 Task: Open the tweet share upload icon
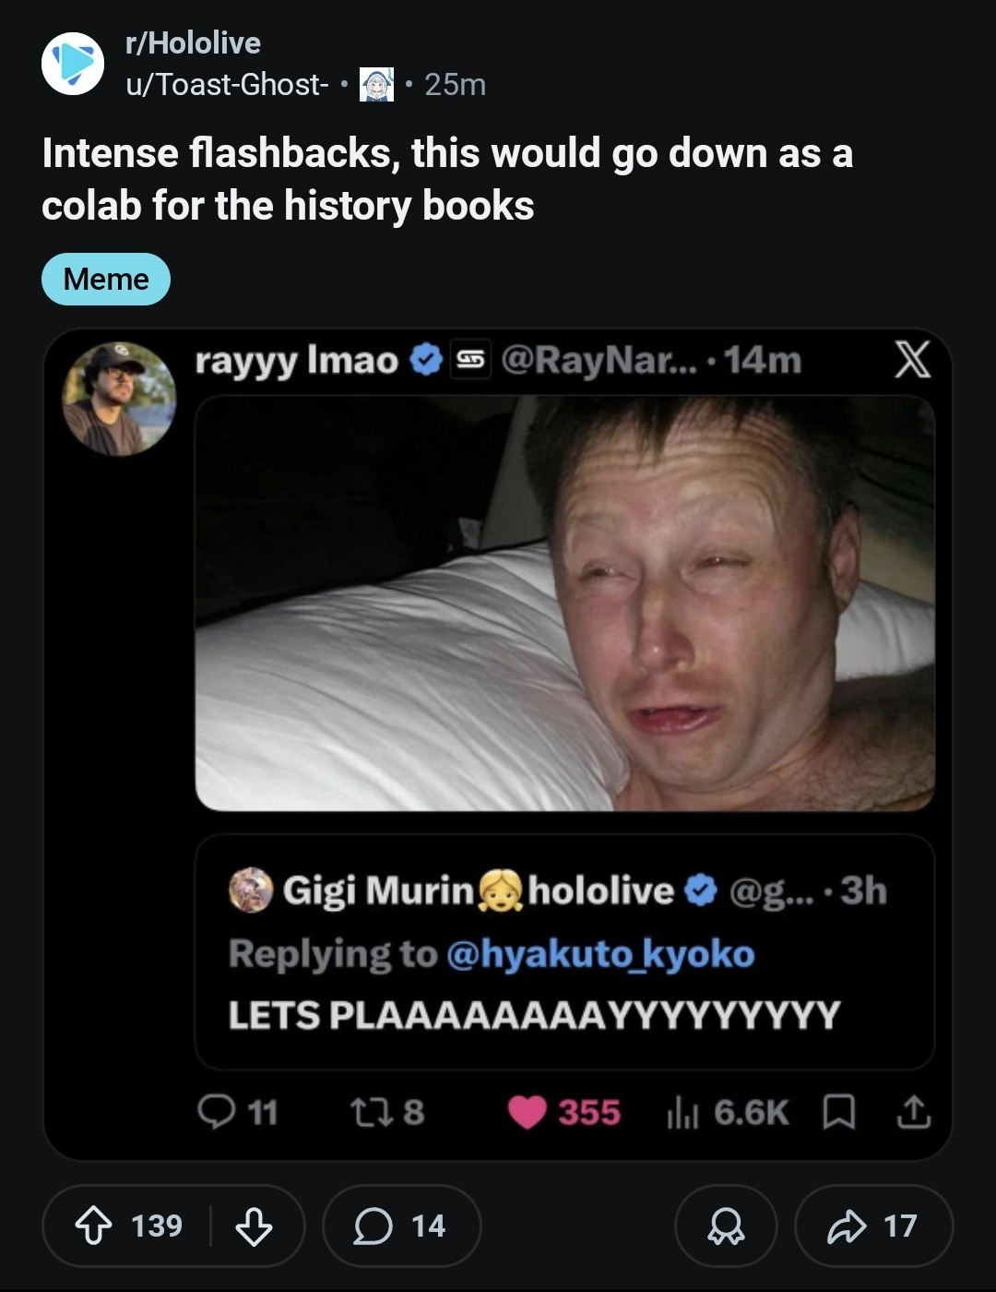coord(913,1112)
